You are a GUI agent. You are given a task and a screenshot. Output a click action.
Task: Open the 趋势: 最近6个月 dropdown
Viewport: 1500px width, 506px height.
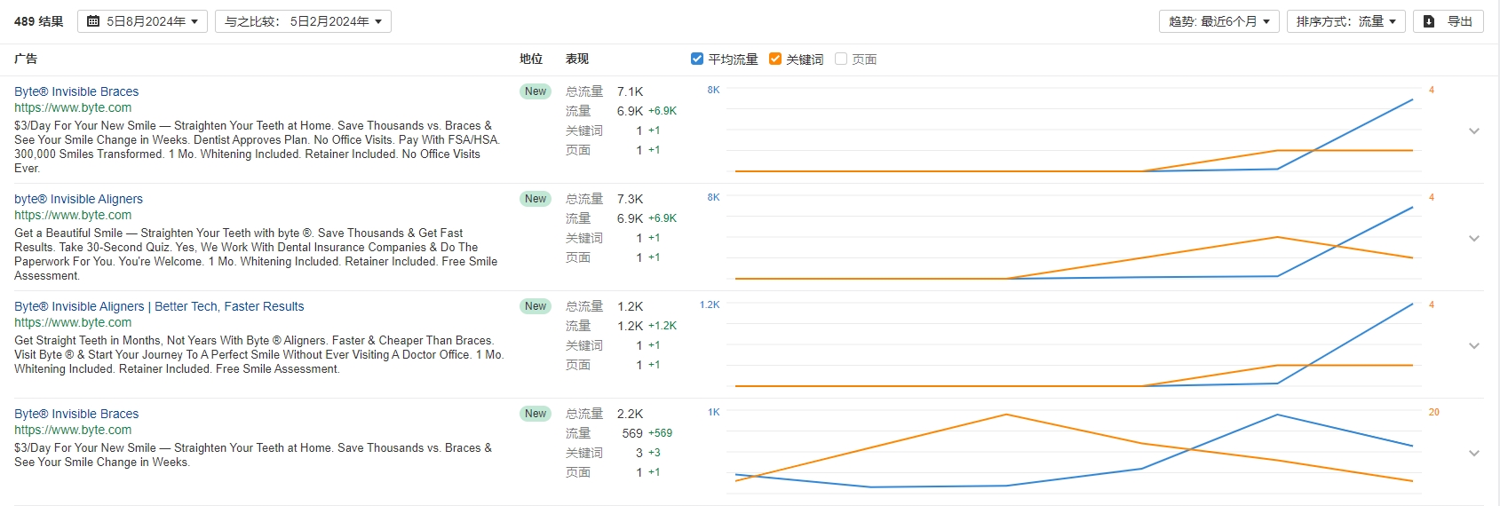coord(1219,21)
